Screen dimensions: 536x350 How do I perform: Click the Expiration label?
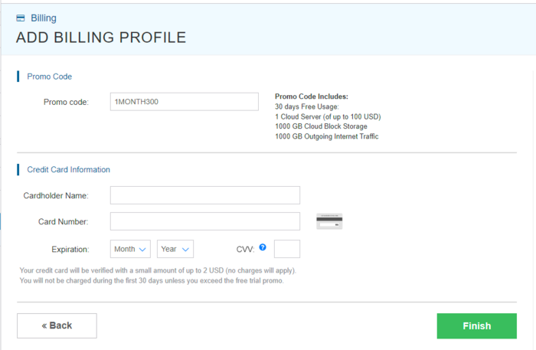pos(70,249)
